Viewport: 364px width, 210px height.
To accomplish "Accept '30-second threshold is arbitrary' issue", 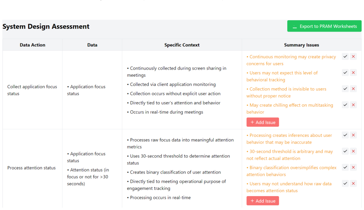I will coord(345,151).
